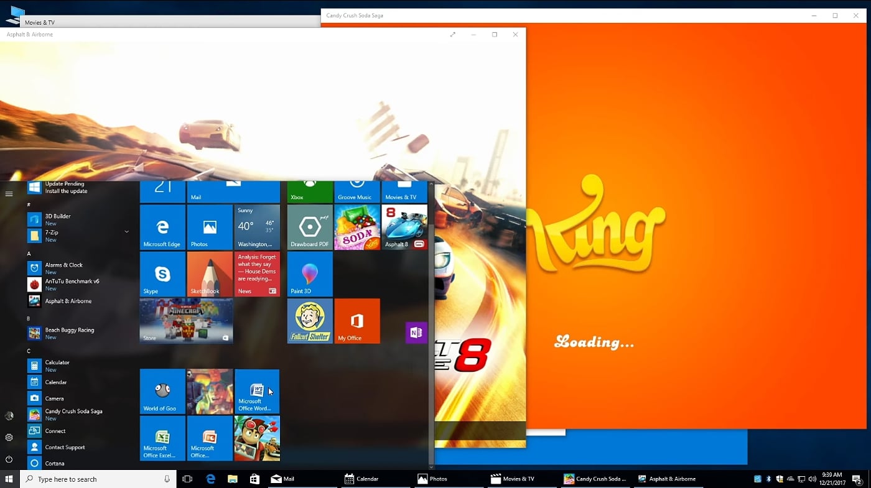Open Calendar from the app list
Screen dimensions: 871x488
[78, 382]
